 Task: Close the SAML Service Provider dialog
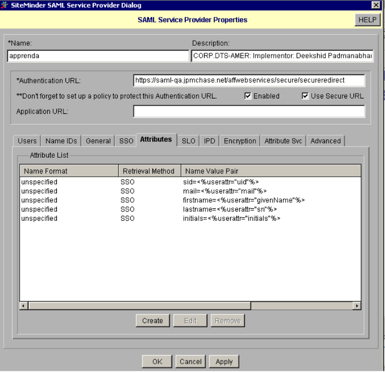tap(376, 5)
